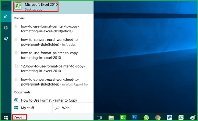Open the 123how-to-use-format-painter folder result

(53, 68)
